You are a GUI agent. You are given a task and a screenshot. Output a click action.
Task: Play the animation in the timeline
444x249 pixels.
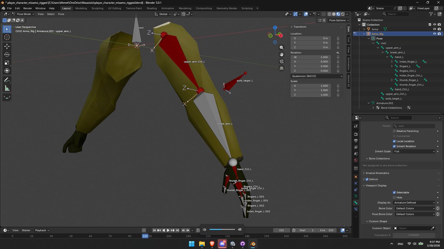point(168,230)
